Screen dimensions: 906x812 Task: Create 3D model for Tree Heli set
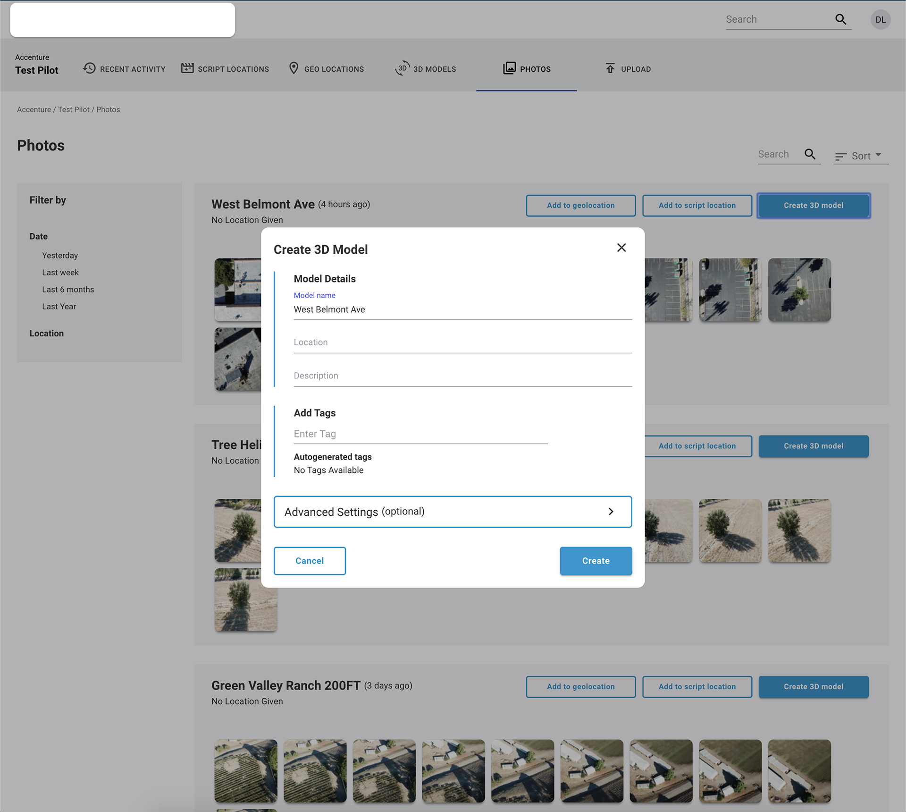point(814,446)
